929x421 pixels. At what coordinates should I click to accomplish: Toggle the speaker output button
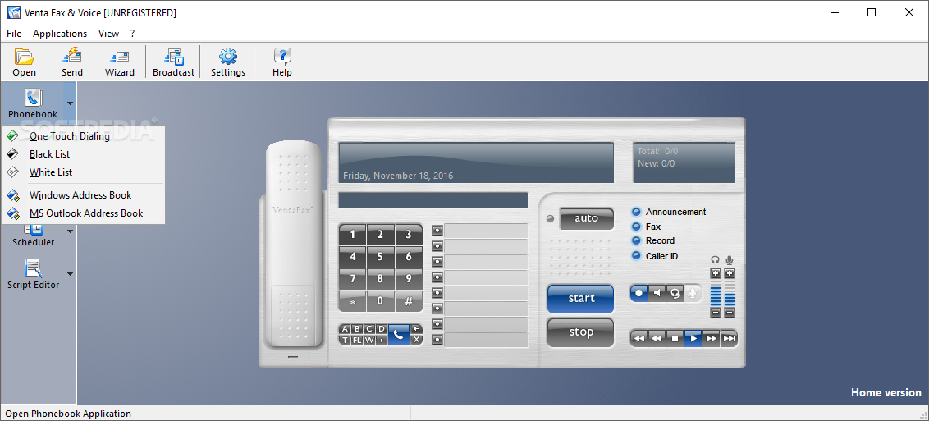657,292
